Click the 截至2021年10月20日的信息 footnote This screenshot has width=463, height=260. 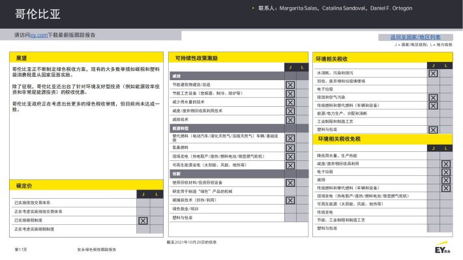(192, 242)
